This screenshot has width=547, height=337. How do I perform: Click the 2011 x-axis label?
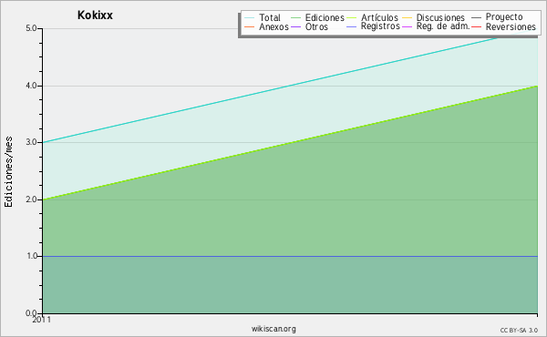pos(42,320)
